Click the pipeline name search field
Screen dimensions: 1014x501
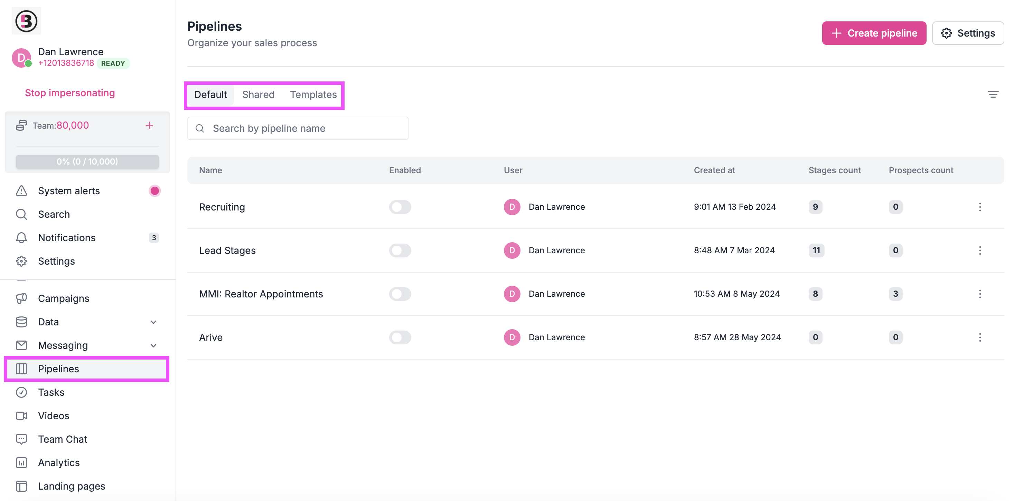pos(298,128)
